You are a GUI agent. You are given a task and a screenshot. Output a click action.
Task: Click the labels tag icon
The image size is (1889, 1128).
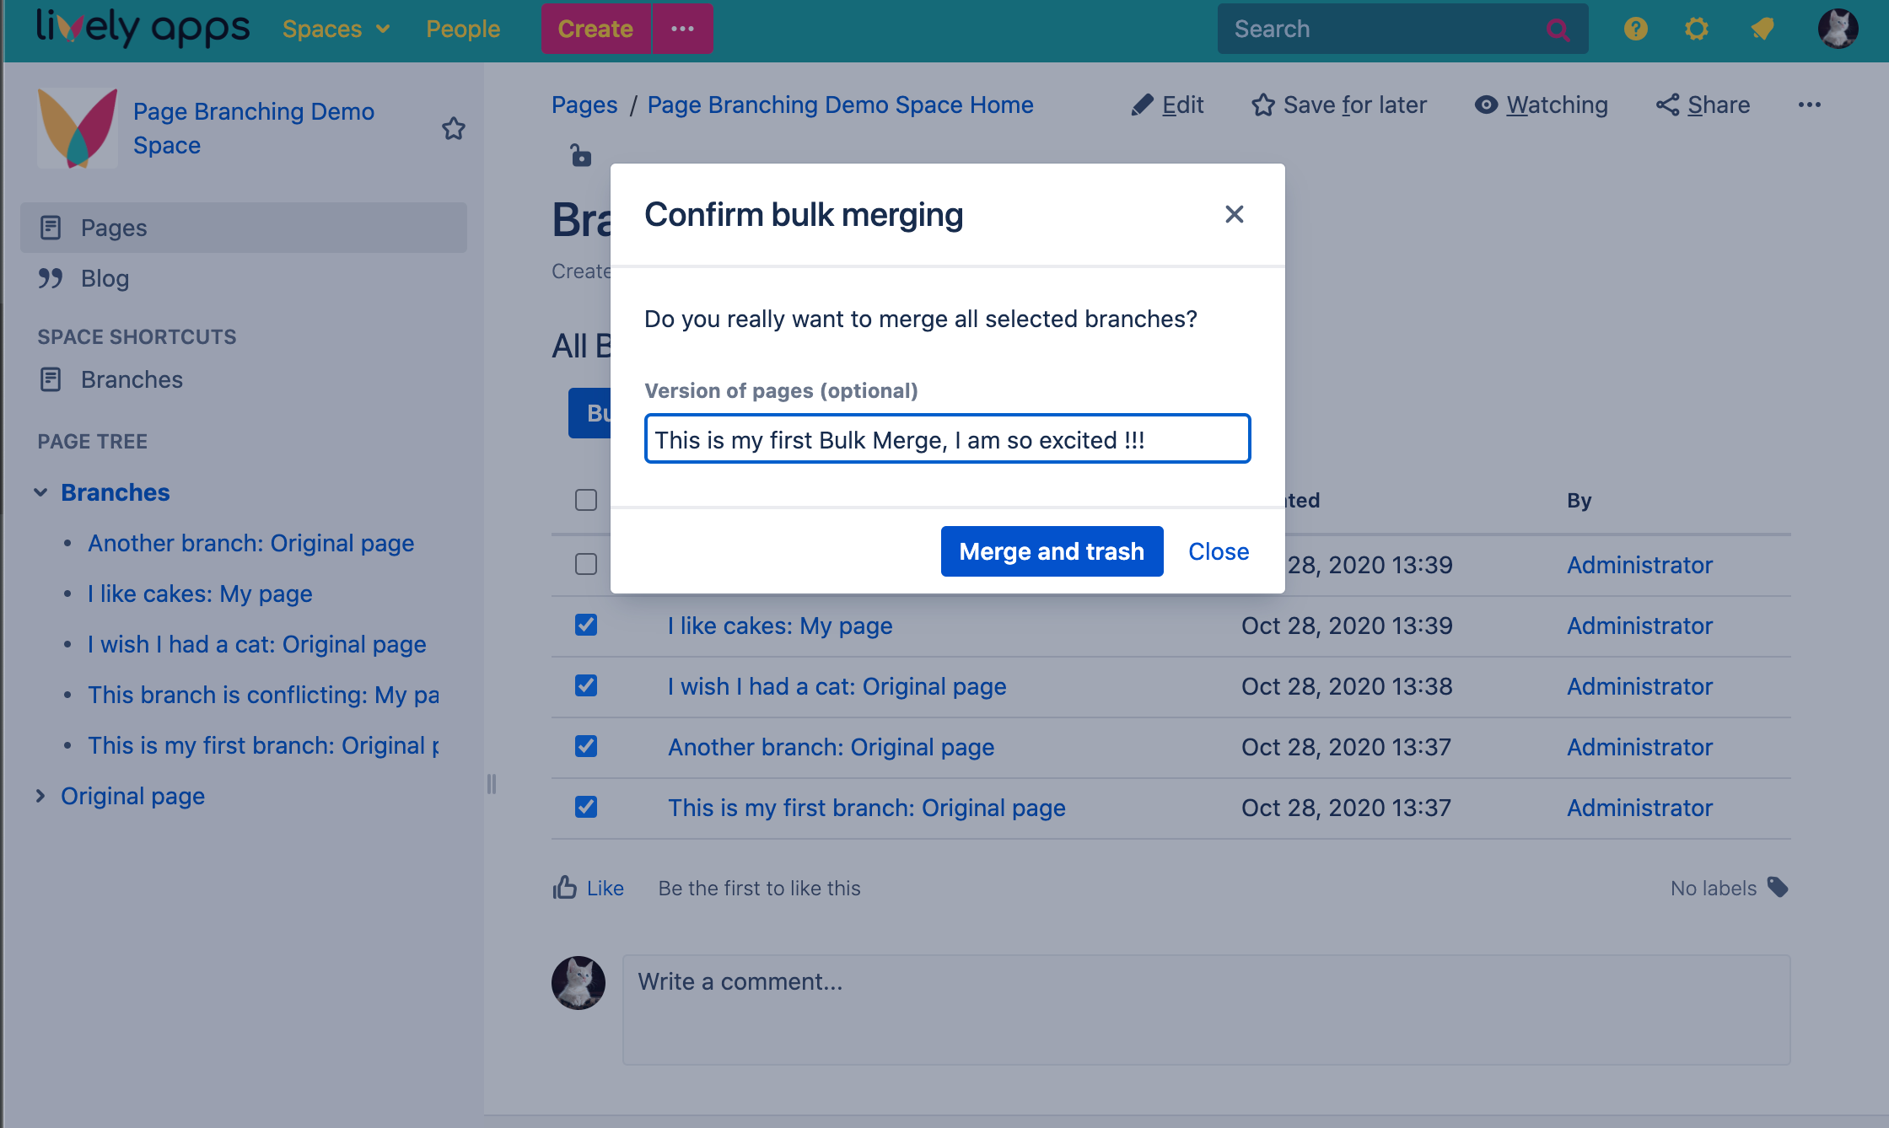tap(1778, 887)
